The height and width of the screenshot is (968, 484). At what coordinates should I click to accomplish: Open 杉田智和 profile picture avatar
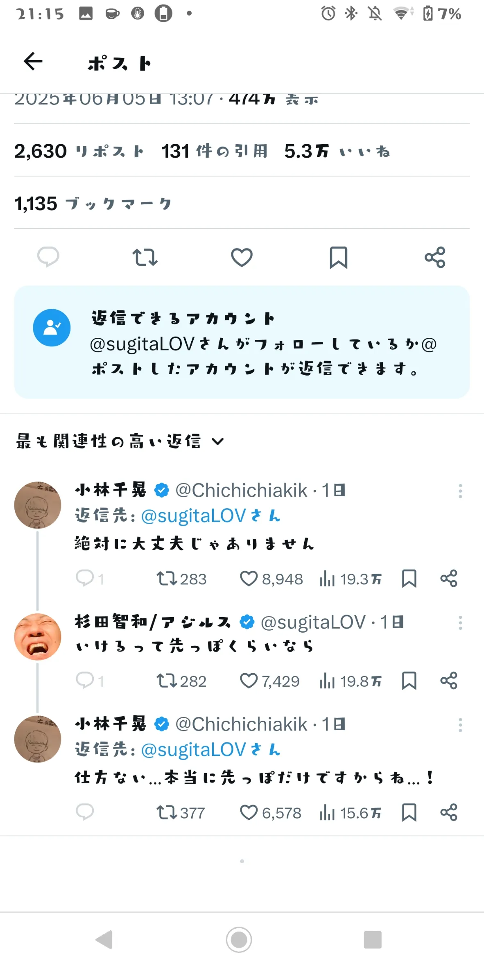click(x=38, y=637)
